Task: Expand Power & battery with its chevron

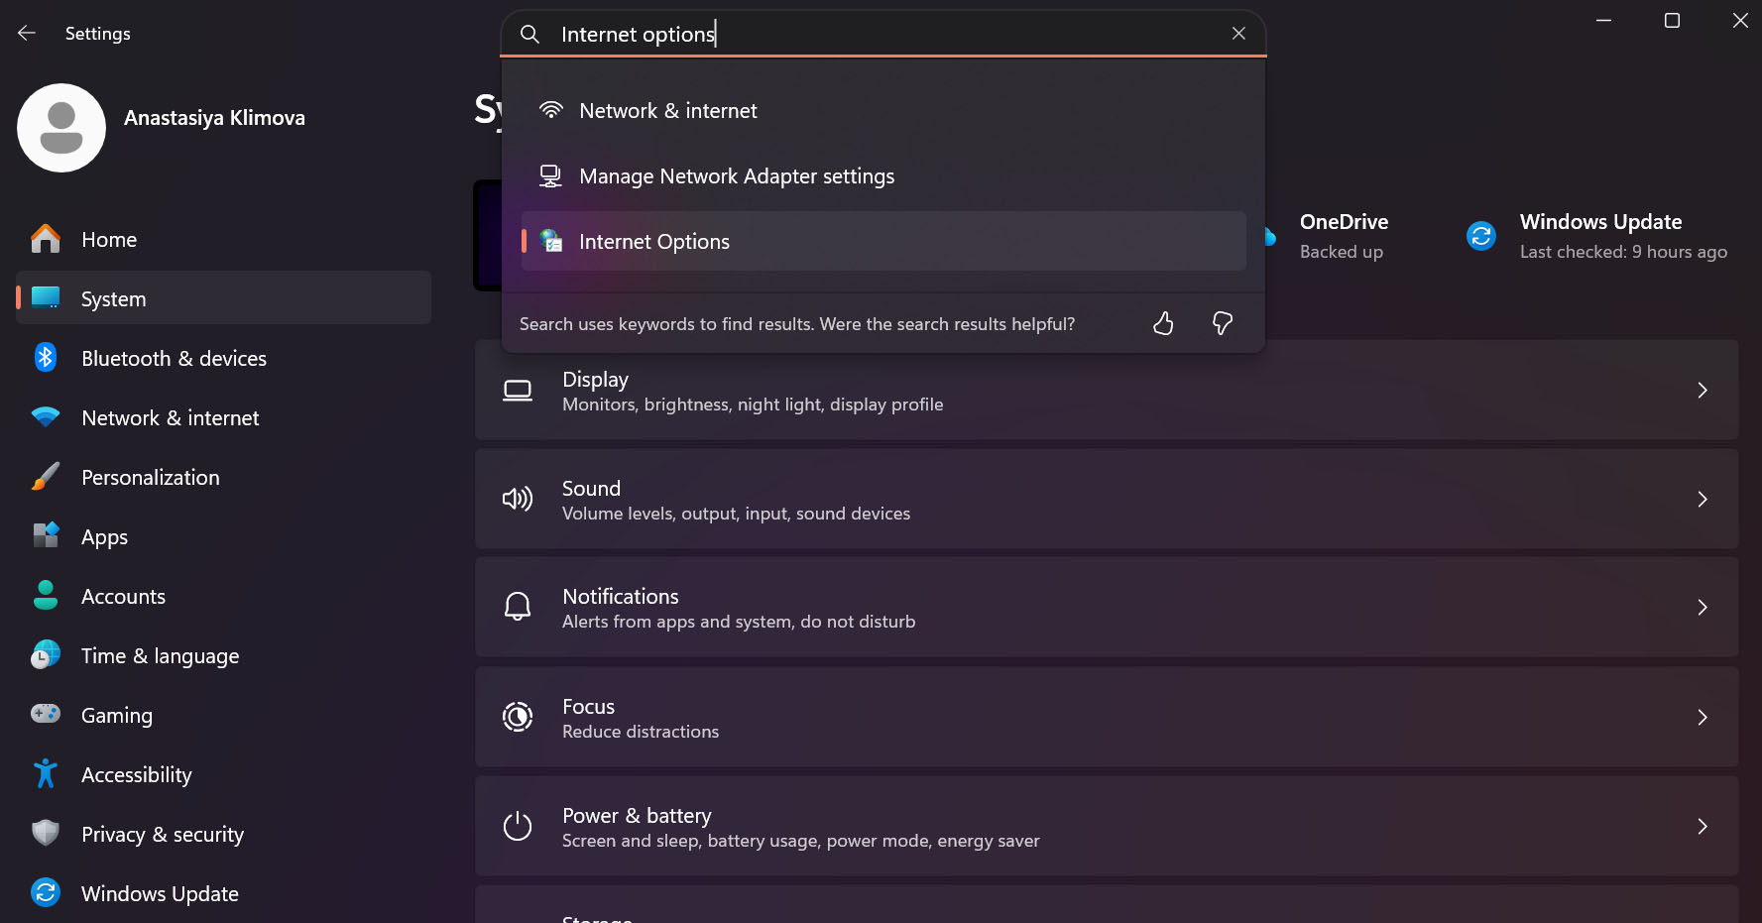Action: pyautogui.click(x=1703, y=827)
